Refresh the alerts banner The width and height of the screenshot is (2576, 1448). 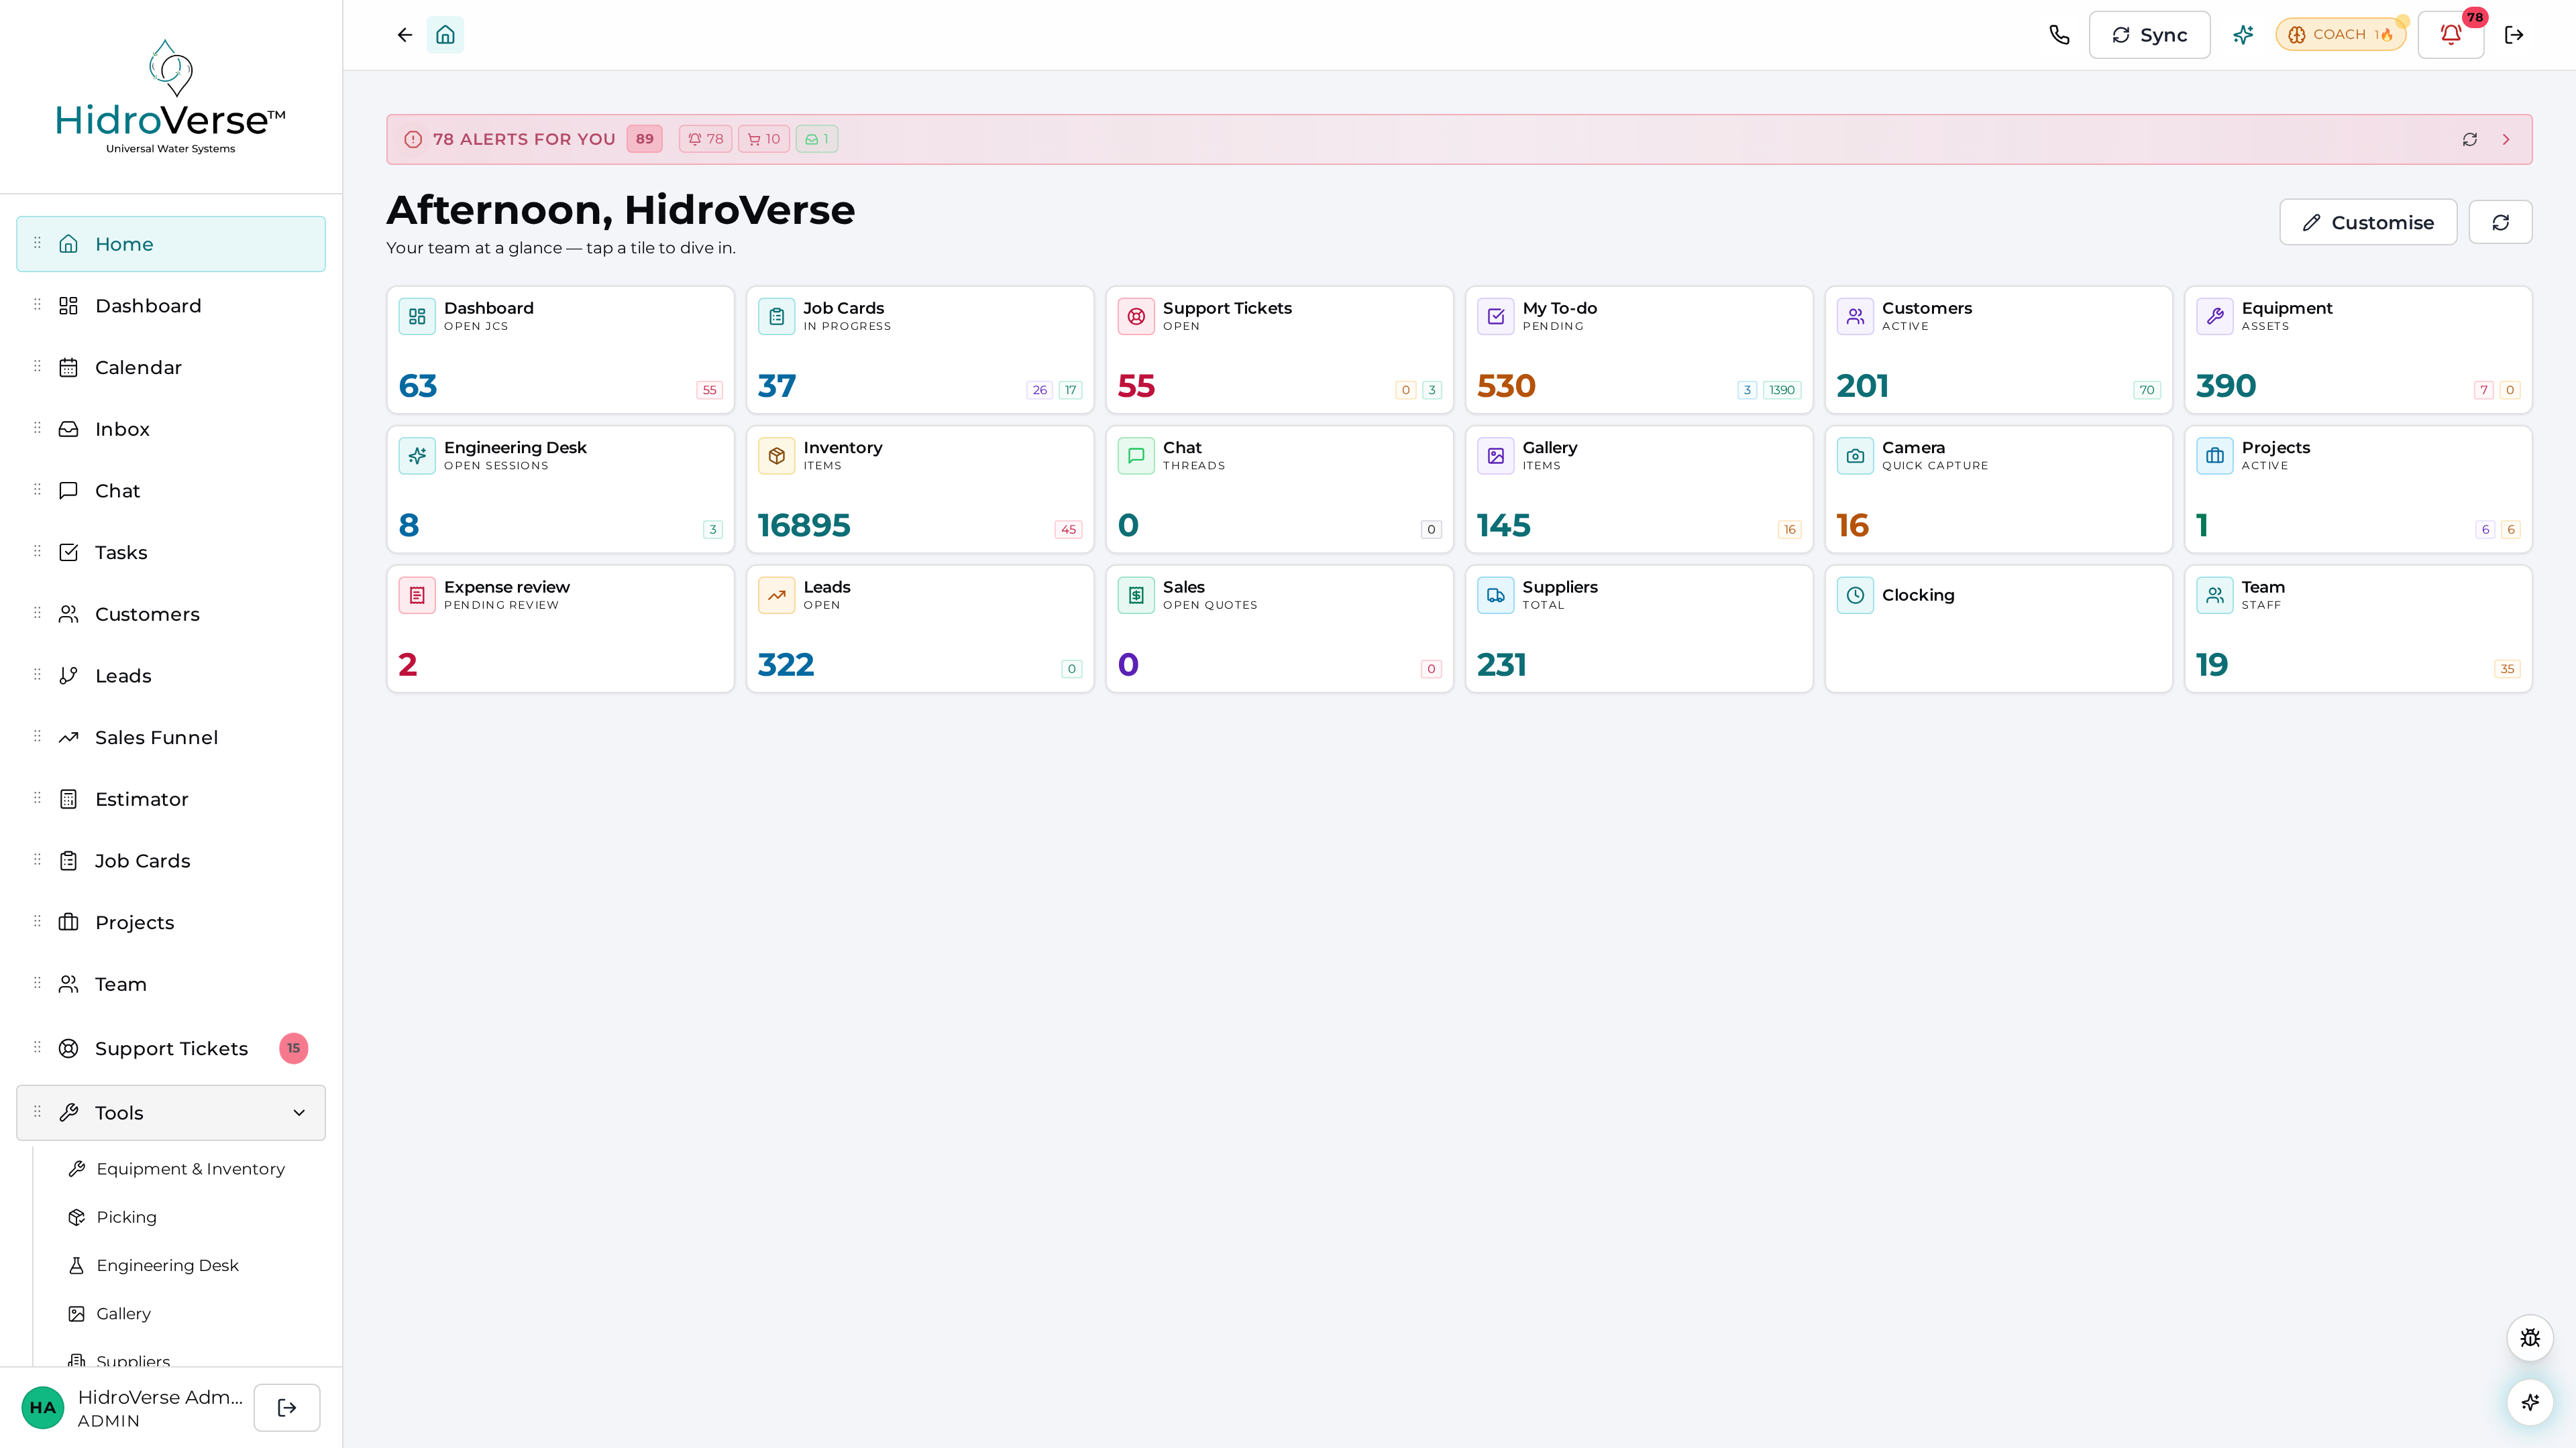2470,140
